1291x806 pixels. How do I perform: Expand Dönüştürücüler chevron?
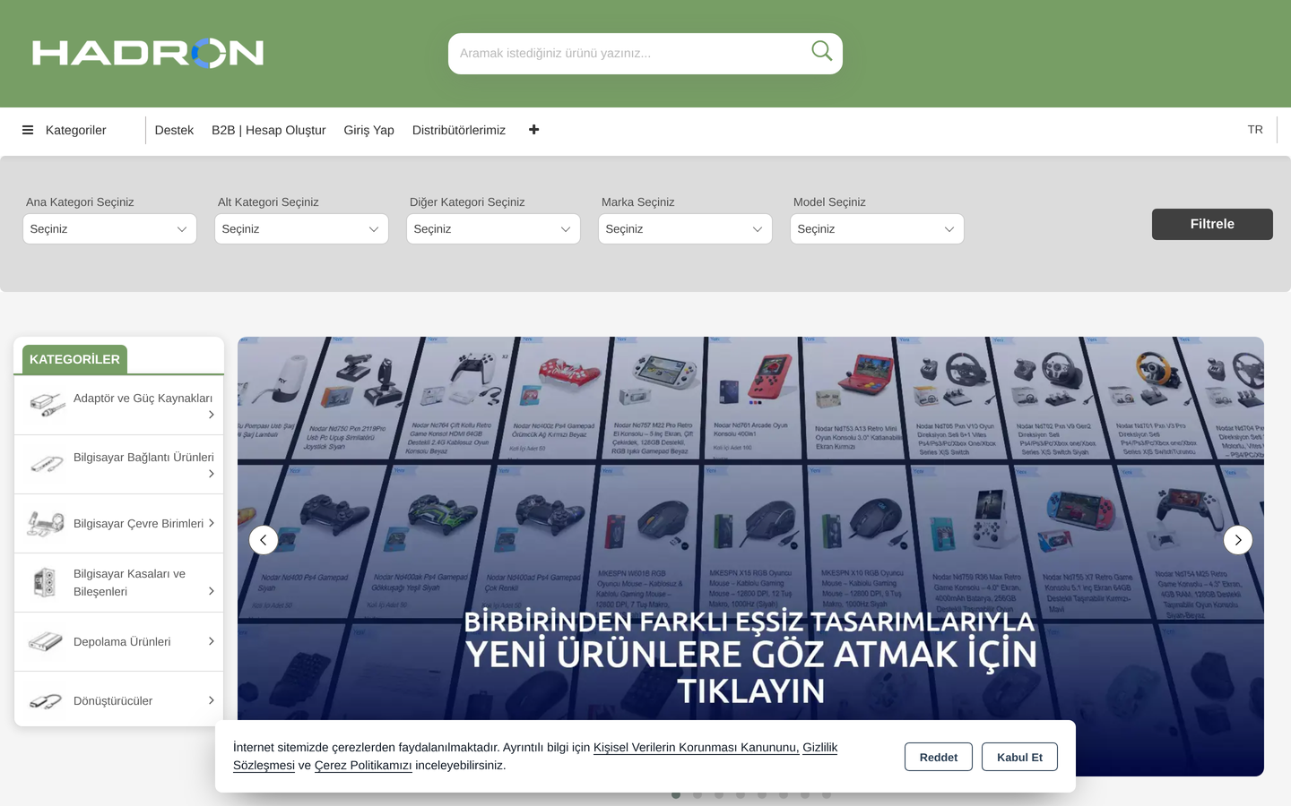pos(212,700)
